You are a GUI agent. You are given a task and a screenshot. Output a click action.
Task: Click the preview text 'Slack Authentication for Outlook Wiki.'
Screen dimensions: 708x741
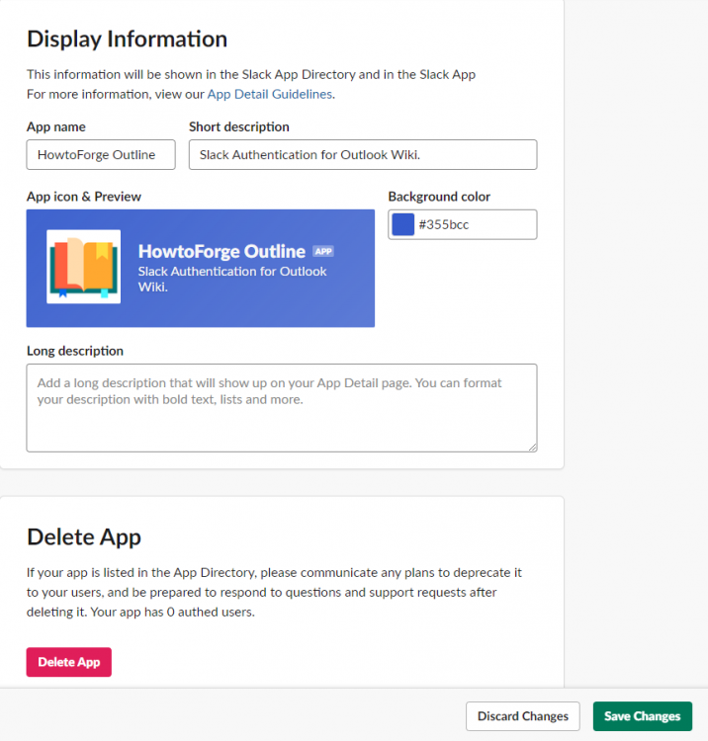[x=232, y=279]
